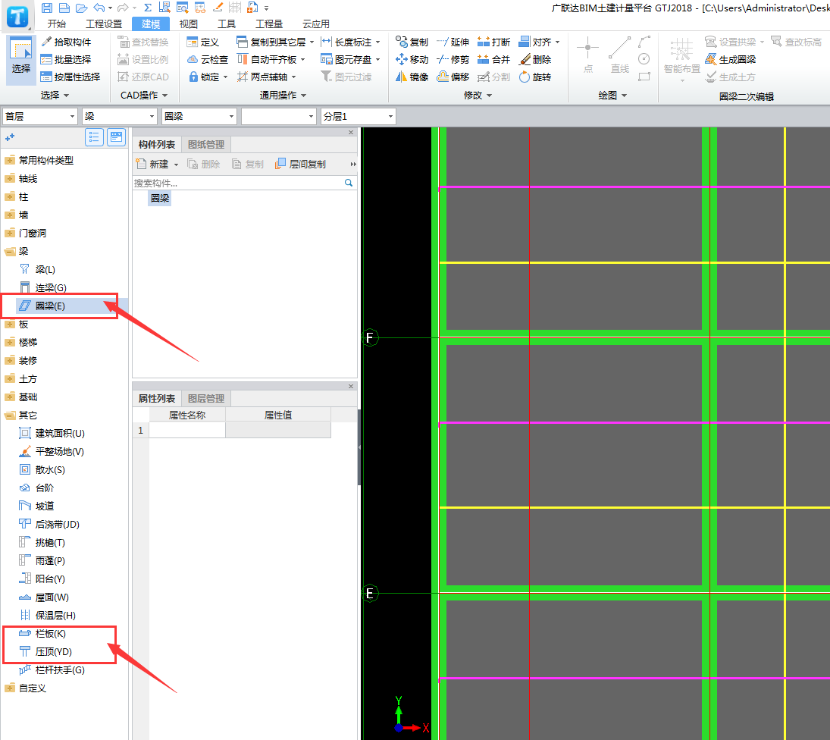
Task: Activate the large 选择 select tool
Action: click(x=21, y=61)
